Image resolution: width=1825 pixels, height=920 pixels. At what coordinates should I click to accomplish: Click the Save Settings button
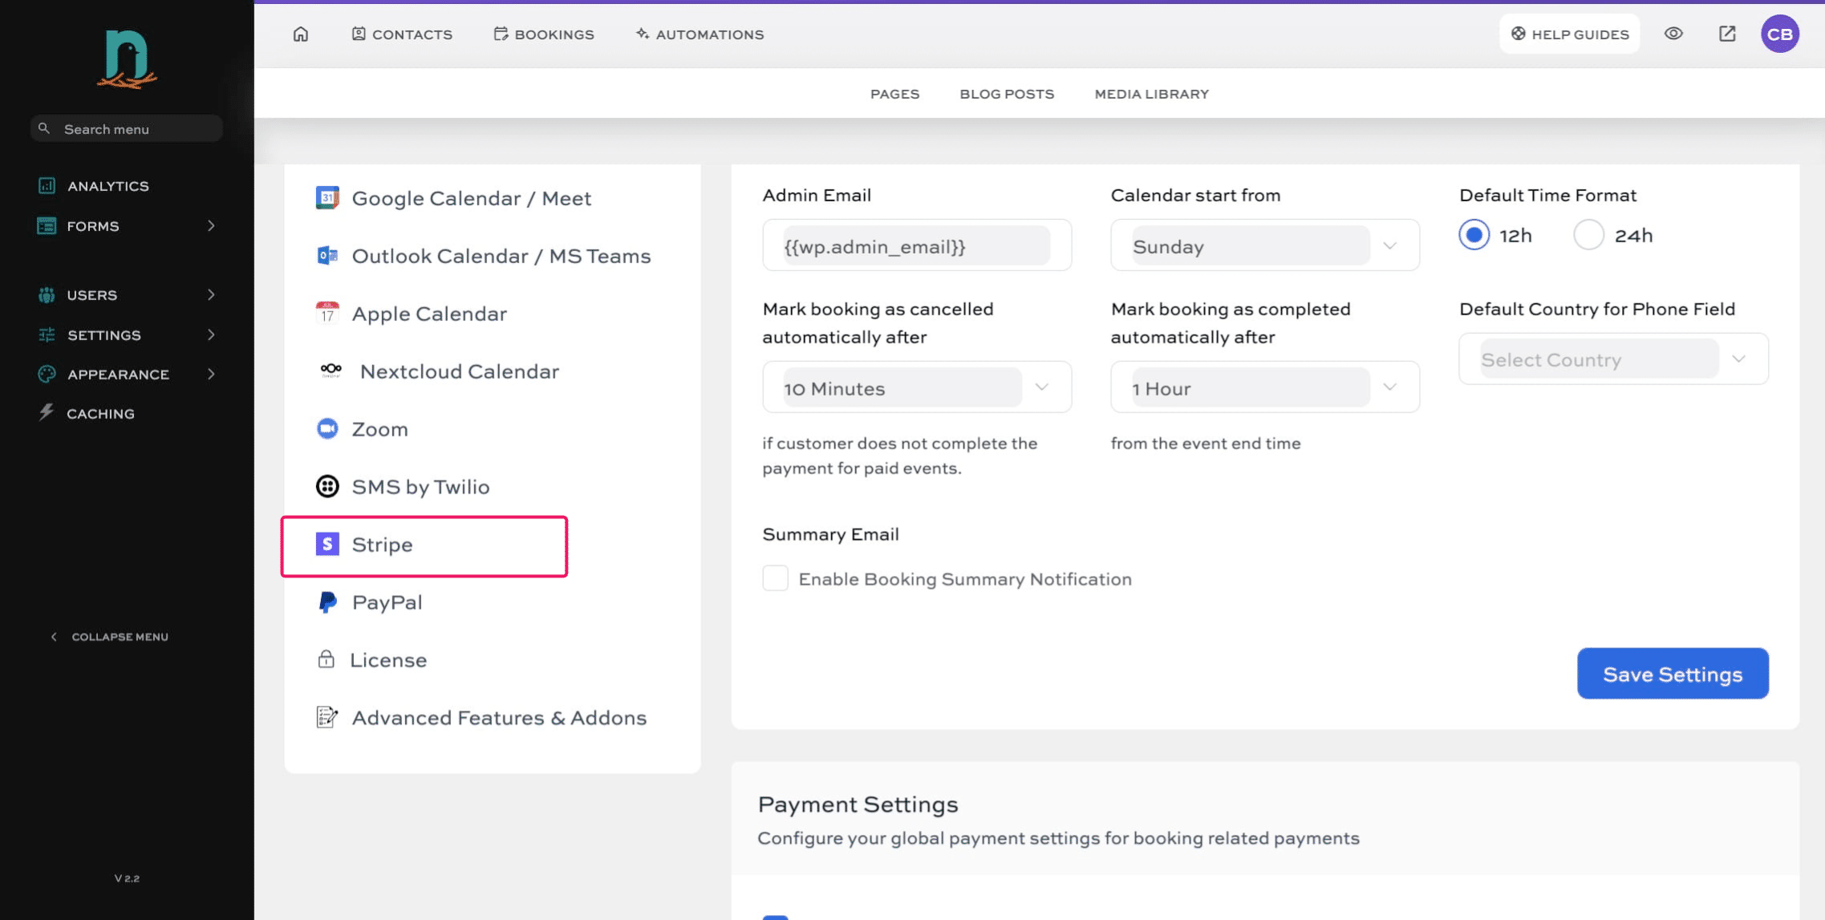click(1672, 674)
